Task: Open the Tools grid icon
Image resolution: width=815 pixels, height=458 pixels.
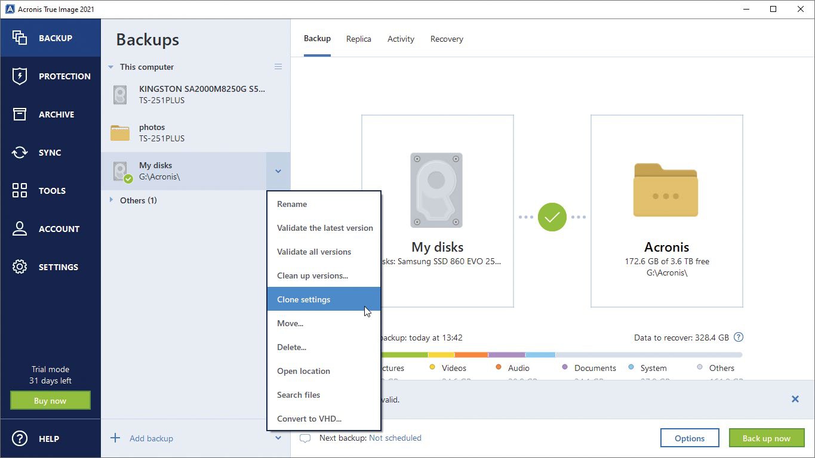Action: pos(20,190)
